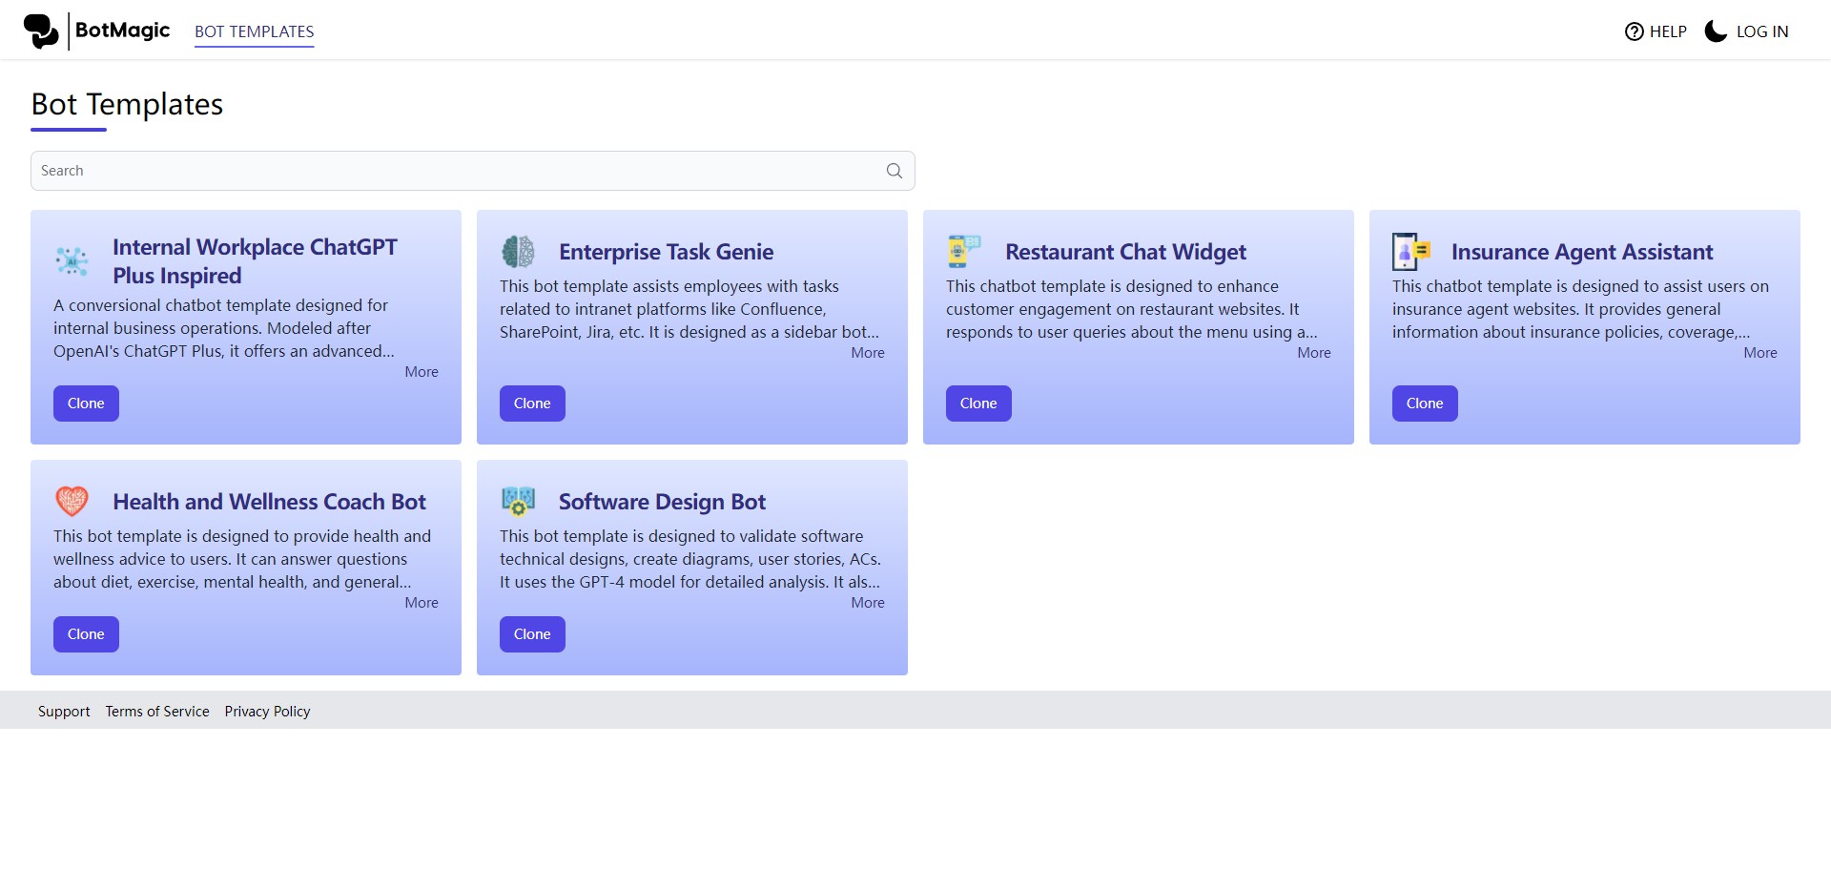
Task: Expand the Restaurant Chat Widget description via More
Action: click(x=1313, y=352)
